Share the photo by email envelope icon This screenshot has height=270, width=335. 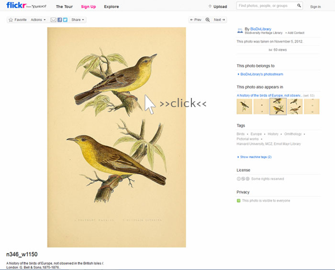pos(54,20)
